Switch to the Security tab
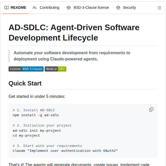 pyautogui.click(x=126, y=8)
